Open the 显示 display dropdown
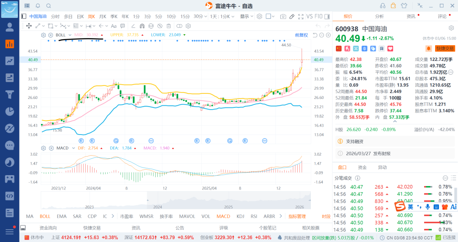The image size is (458, 242). [x=246, y=16]
